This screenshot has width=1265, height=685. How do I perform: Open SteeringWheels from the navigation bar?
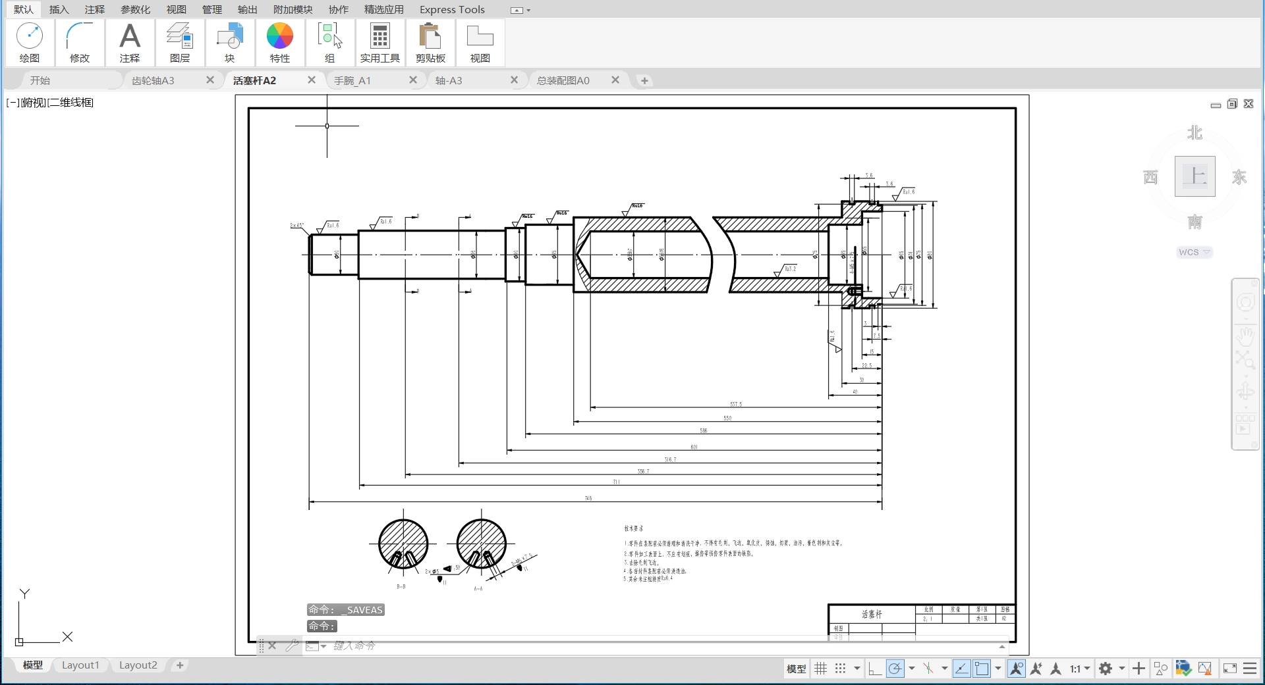pos(1245,303)
